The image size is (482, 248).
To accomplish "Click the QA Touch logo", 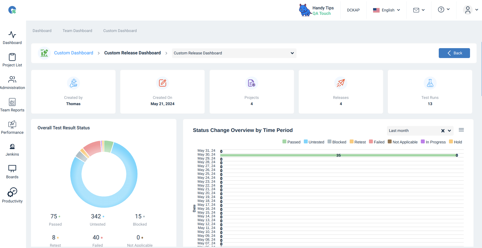I will [x=12, y=10].
